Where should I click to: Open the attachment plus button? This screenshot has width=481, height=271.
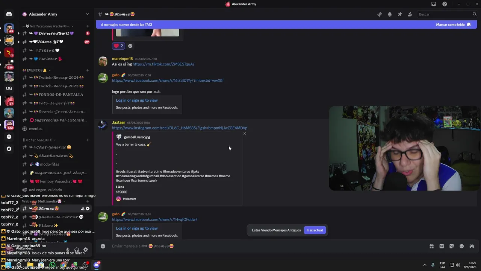pyautogui.click(x=103, y=246)
